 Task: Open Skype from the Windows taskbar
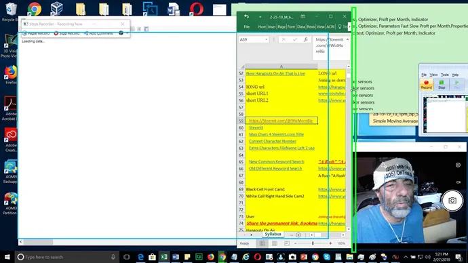pyautogui.click(x=326, y=257)
